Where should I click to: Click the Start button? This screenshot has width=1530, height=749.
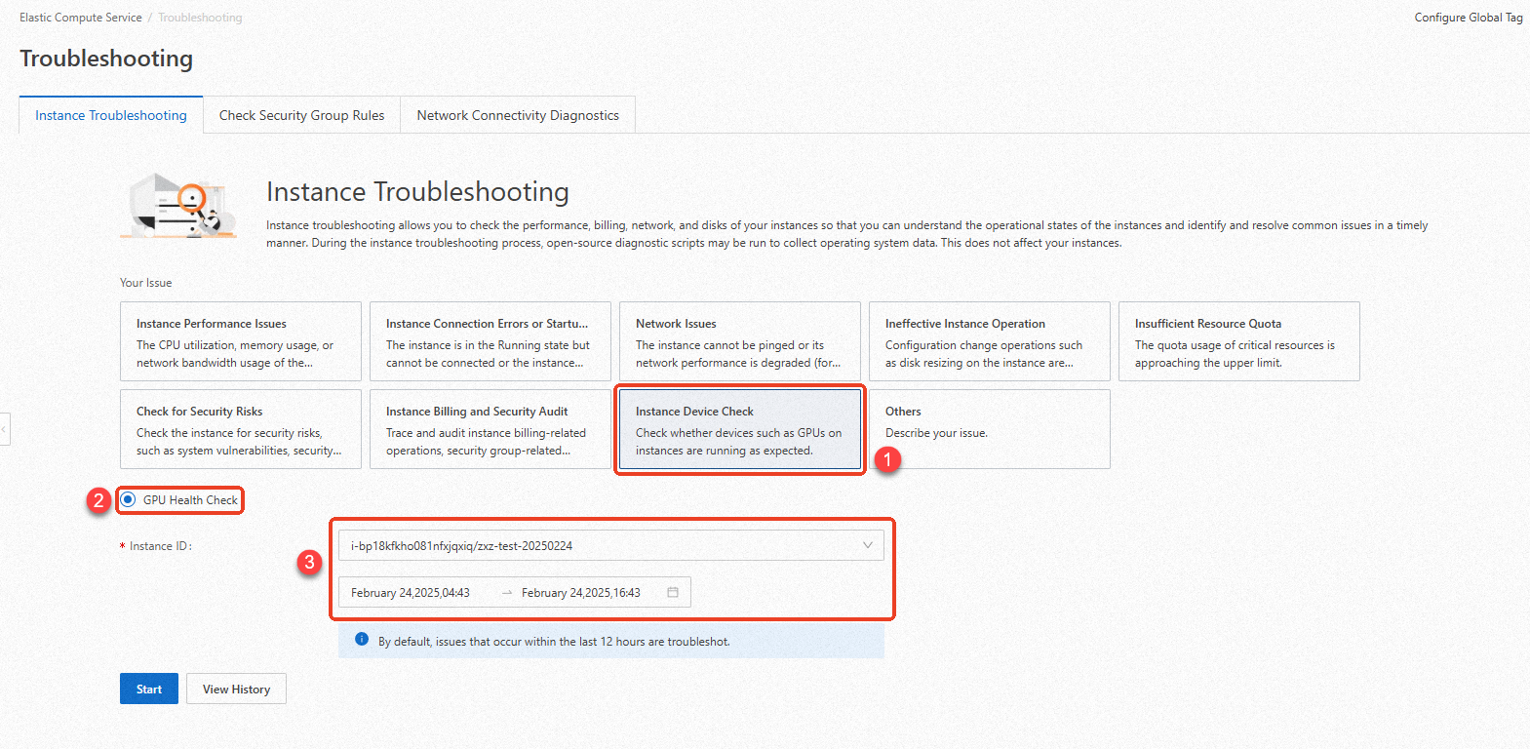coord(149,689)
